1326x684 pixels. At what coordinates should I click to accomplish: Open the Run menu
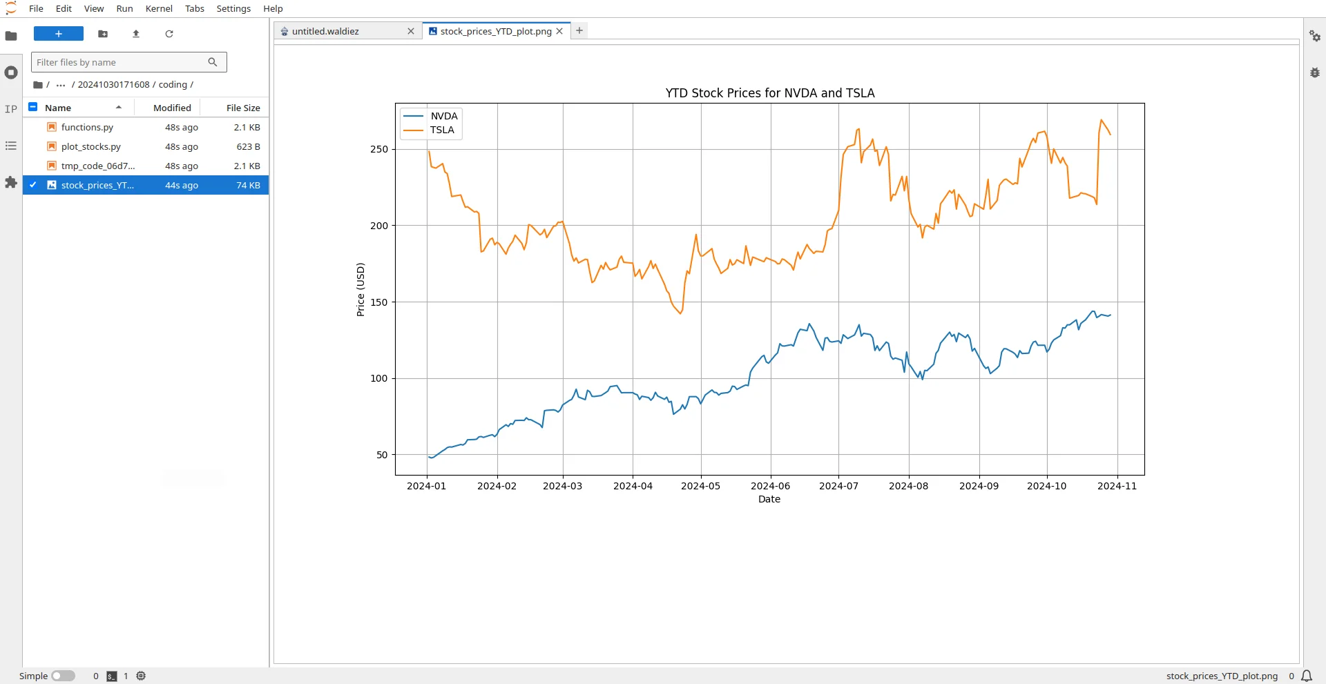point(124,8)
